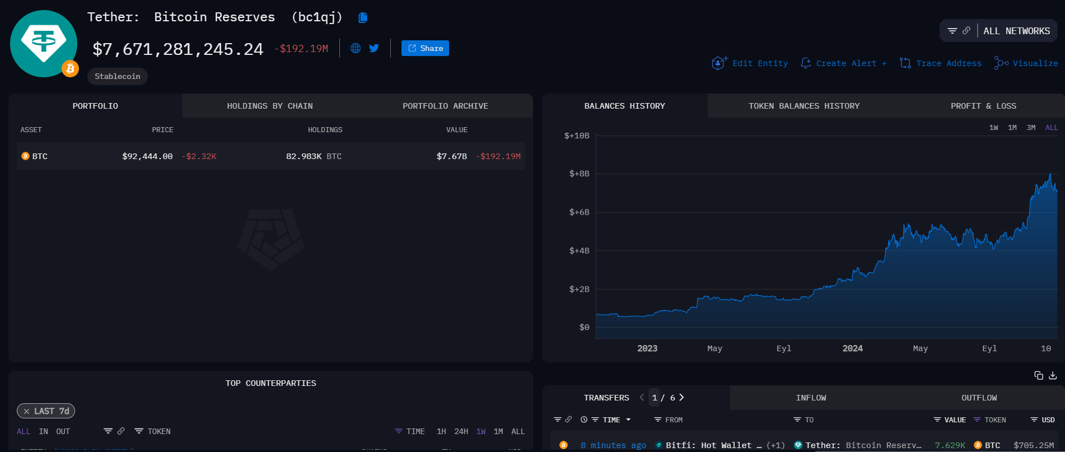Click the BTC asset row icon
Image resolution: width=1065 pixels, height=452 pixels.
[25, 156]
